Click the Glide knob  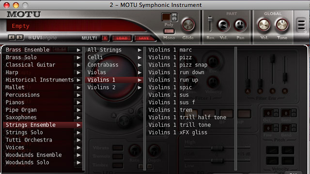188,25
